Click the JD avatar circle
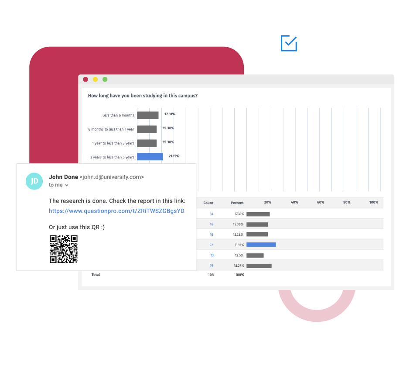Image resolution: width=420 pixels, height=365 pixels. pyautogui.click(x=34, y=181)
